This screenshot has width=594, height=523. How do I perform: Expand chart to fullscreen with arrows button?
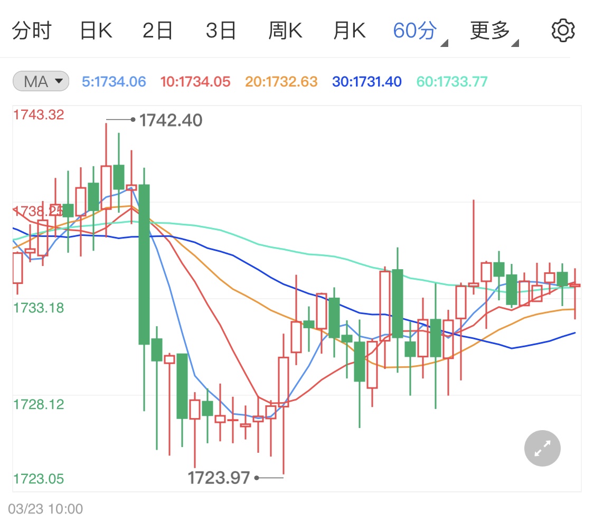(542, 448)
